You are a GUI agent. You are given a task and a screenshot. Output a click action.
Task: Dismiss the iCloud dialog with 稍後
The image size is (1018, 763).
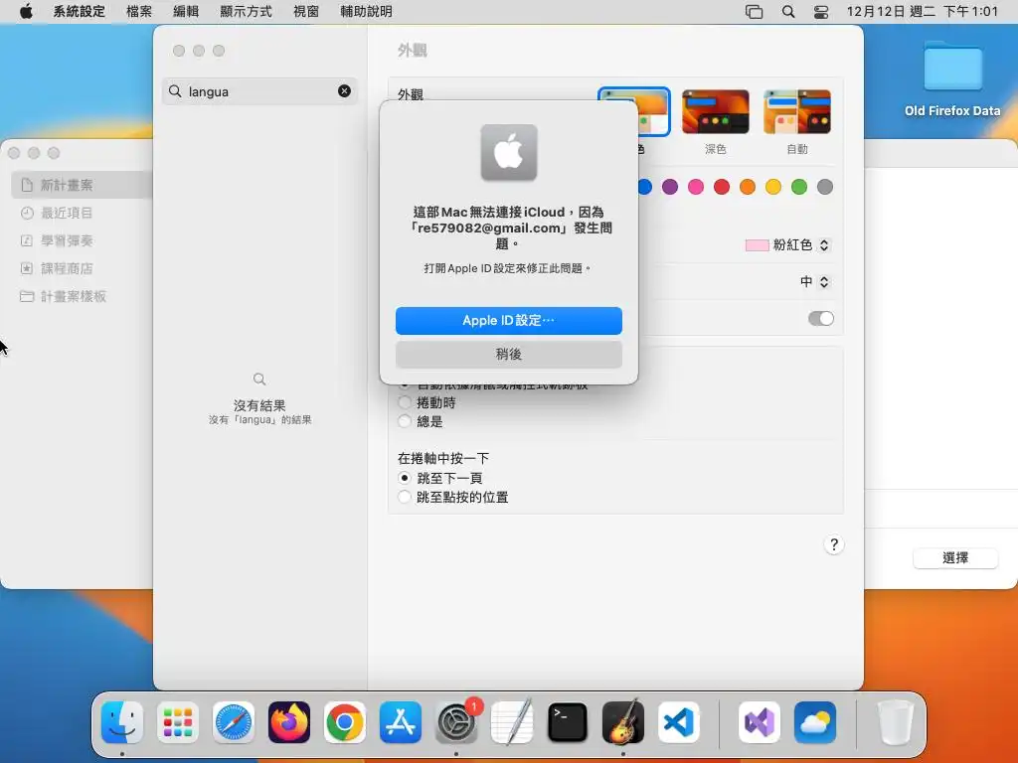click(508, 355)
